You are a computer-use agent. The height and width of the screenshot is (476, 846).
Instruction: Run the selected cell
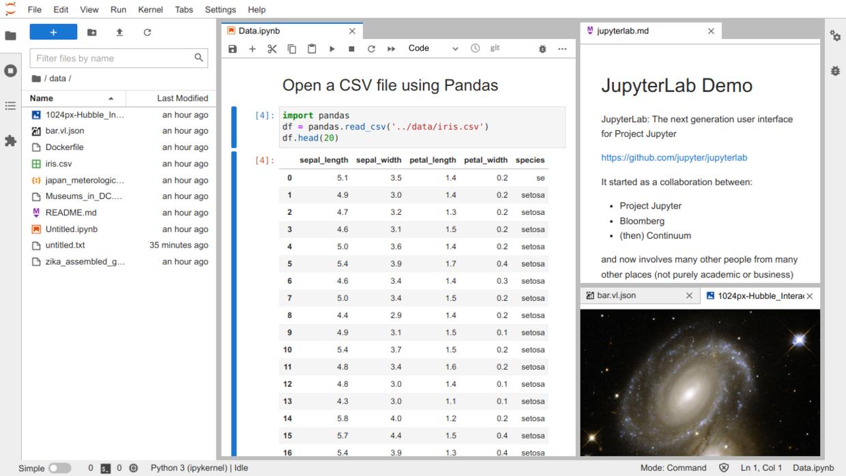(x=332, y=49)
